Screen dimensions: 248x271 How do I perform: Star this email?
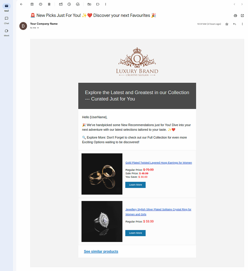pyautogui.click(x=227, y=24)
